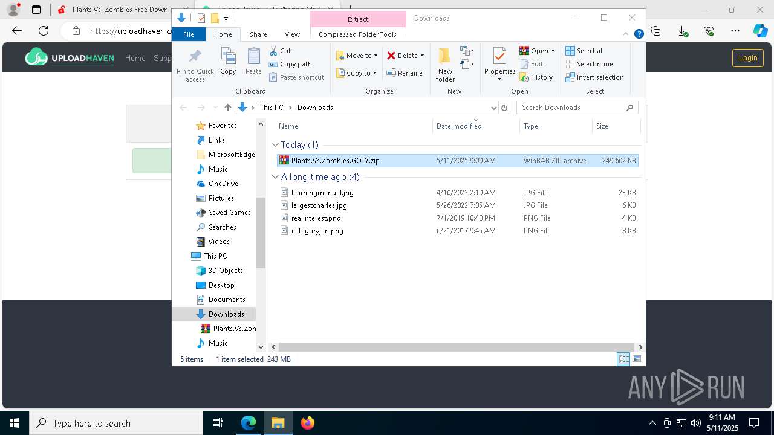Image resolution: width=774 pixels, height=435 pixels.
Task: Open Quick Access Toolbar customize arrow
Action: tap(226, 18)
